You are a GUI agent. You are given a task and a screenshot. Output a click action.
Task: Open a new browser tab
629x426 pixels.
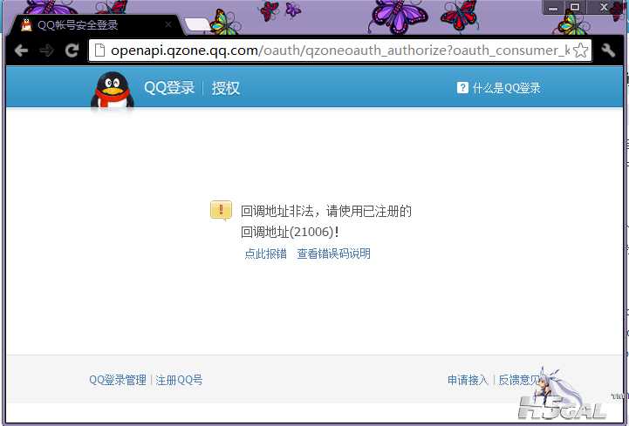[199, 24]
